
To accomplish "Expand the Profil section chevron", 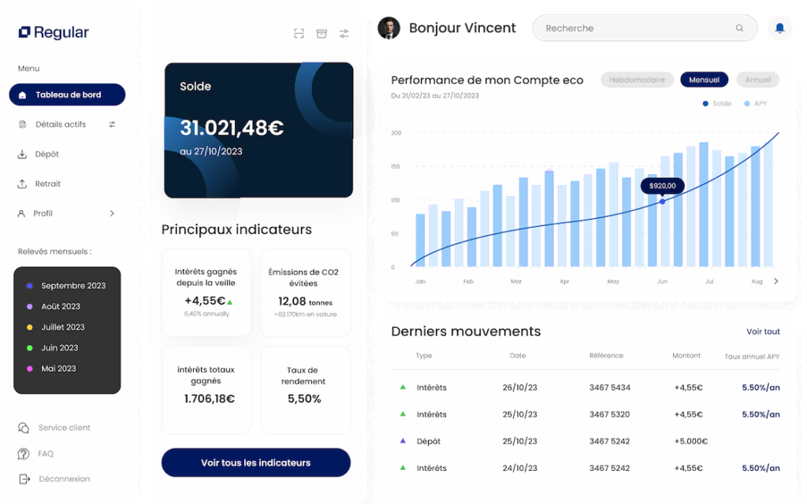I will (x=111, y=213).
